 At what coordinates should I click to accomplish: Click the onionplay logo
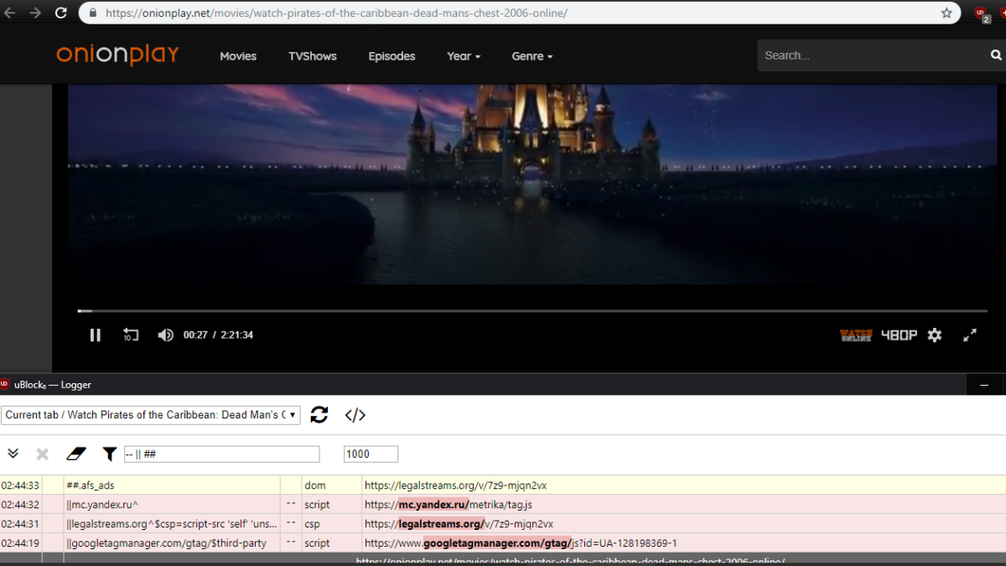point(118,55)
